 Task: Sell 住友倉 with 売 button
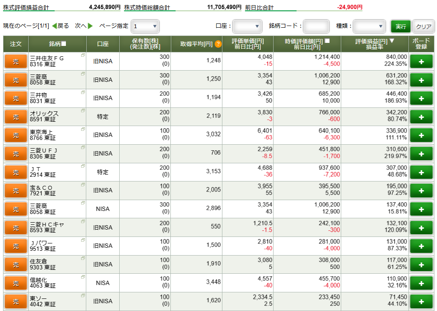16,265
